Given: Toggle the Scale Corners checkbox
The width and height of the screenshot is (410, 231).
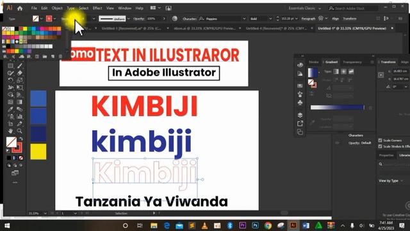Looking at the screenshot, I should [x=380, y=141].
